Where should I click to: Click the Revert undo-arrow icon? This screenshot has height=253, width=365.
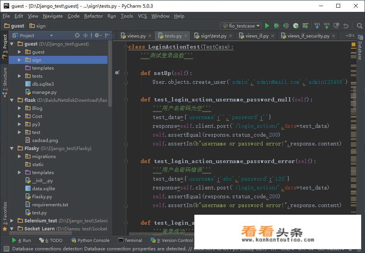point(346,26)
